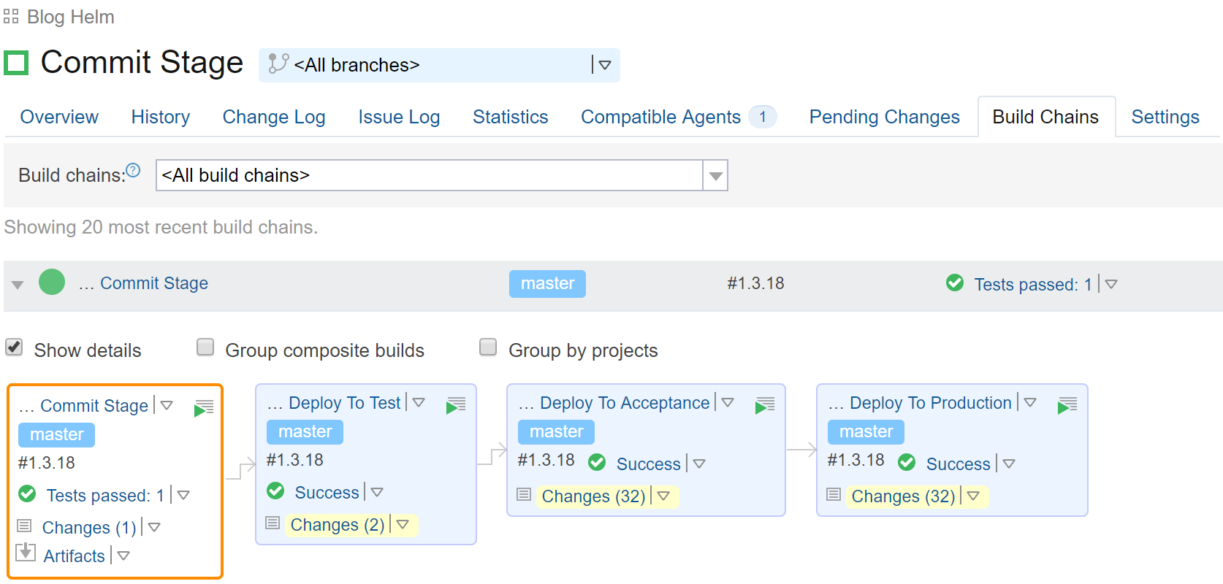Screen dimensions: 1223x584
Task: Enable Group composite builds checkbox
Action: [x=205, y=347]
